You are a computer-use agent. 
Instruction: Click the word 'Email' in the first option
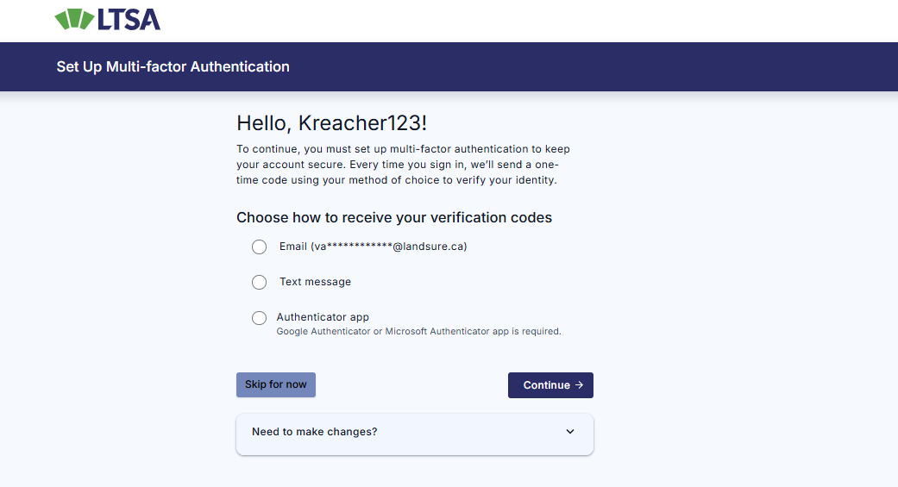293,247
